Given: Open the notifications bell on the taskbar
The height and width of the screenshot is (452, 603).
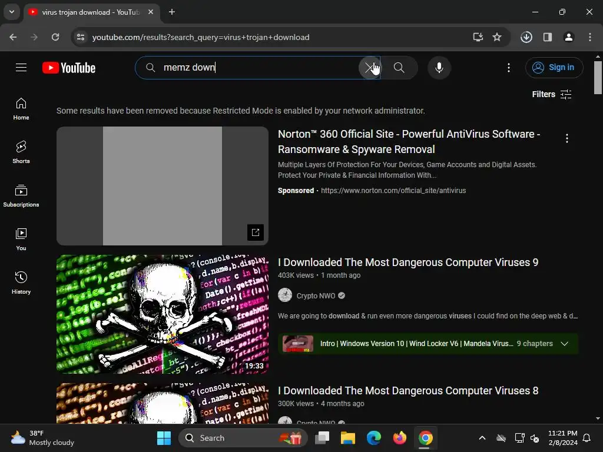Looking at the screenshot, I should click(x=587, y=438).
